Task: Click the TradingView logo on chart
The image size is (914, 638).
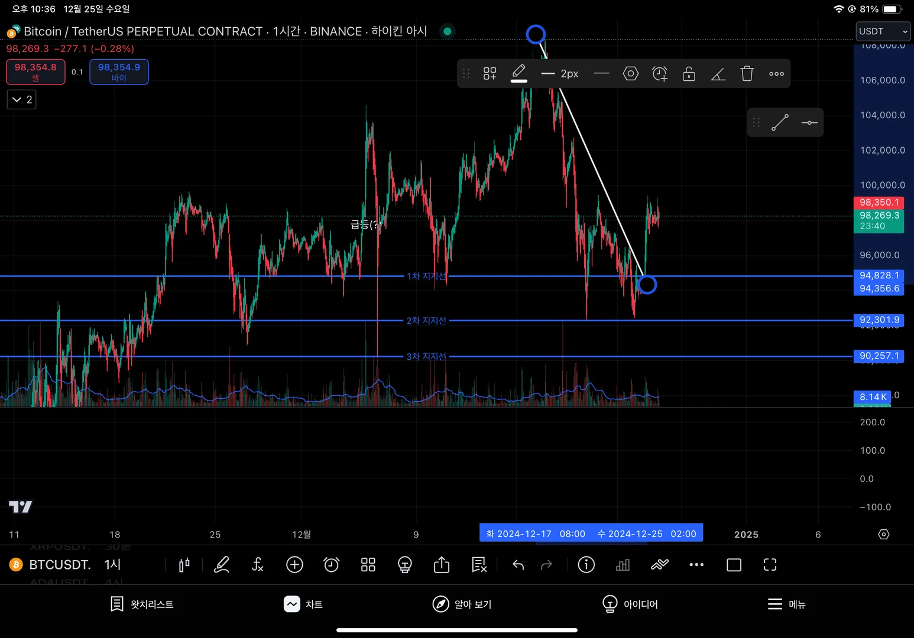Action: tap(21, 507)
